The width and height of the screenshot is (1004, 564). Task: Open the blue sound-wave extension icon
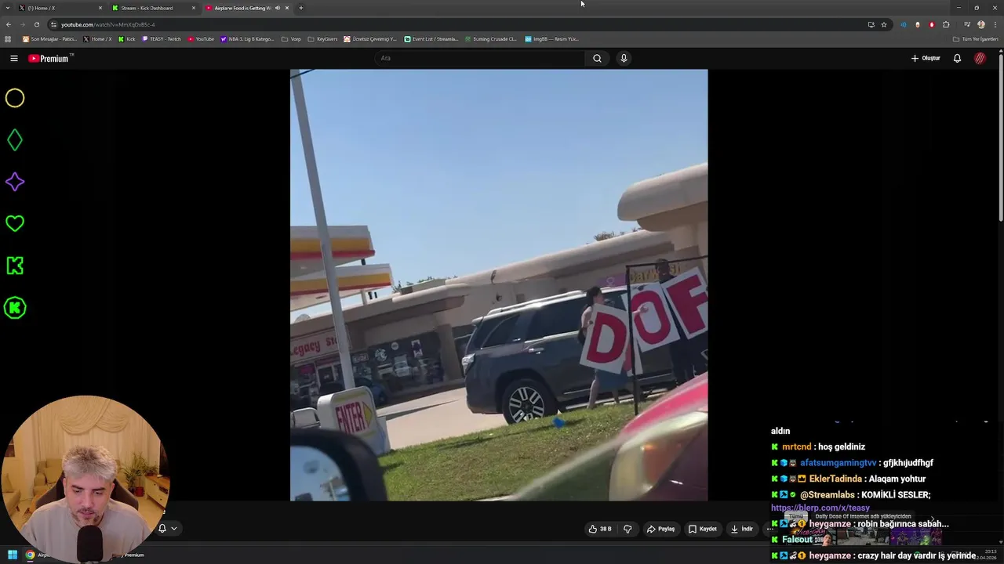904,24
